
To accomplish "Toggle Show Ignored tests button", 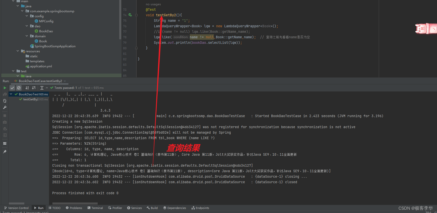I will click(x=19, y=88).
